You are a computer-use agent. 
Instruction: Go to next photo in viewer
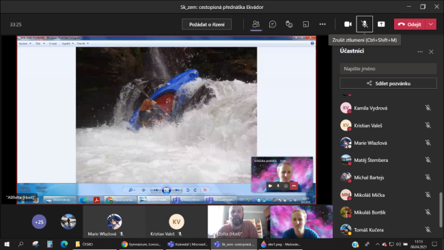177,190
